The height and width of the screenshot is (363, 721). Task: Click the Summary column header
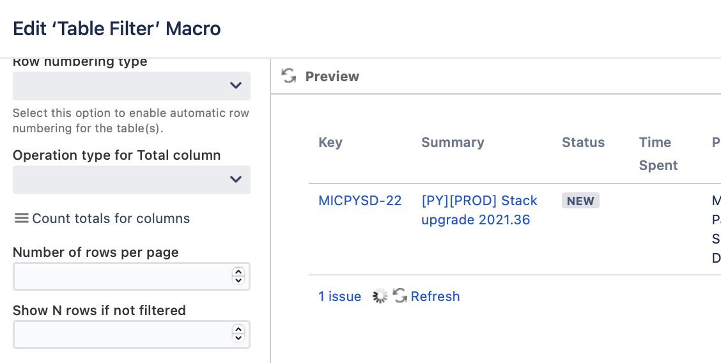coord(453,143)
